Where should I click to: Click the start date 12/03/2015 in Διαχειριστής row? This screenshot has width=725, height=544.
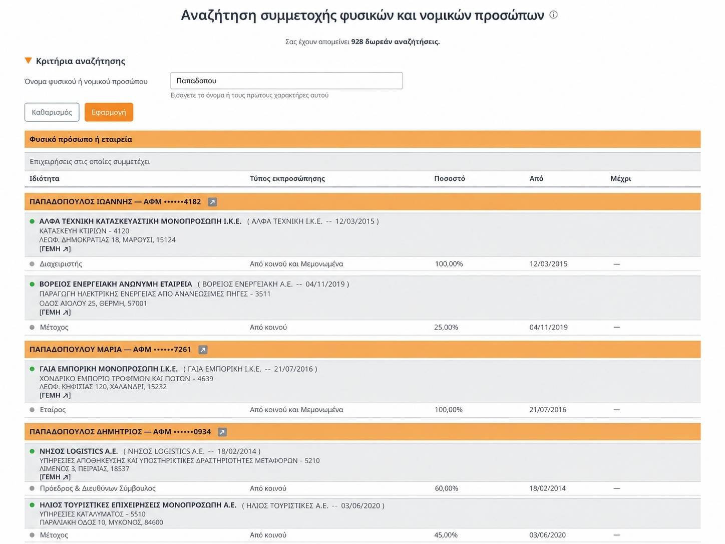pos(549,264)
